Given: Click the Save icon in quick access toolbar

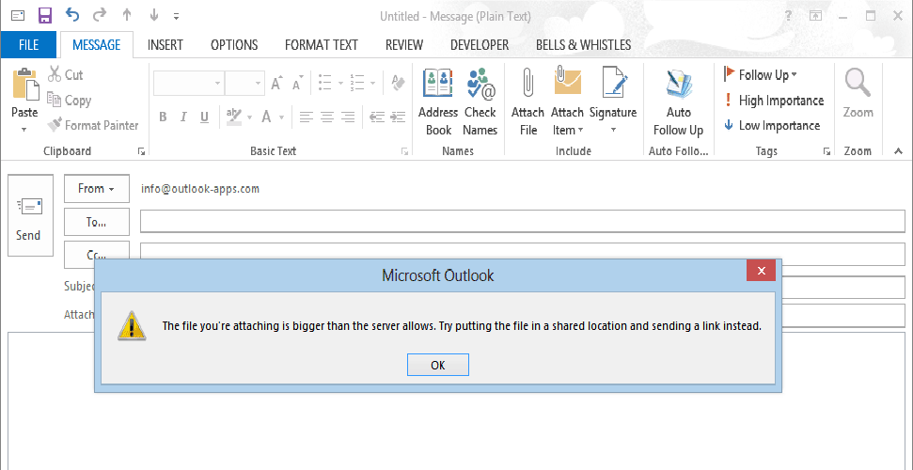Looking at the screenshot, I should click(45, 16).
